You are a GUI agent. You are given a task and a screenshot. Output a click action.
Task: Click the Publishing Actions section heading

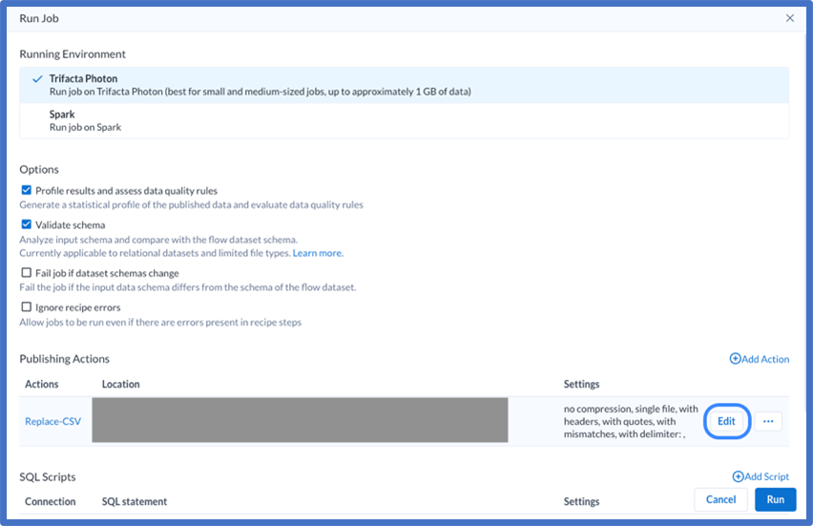tap(65, 359)
